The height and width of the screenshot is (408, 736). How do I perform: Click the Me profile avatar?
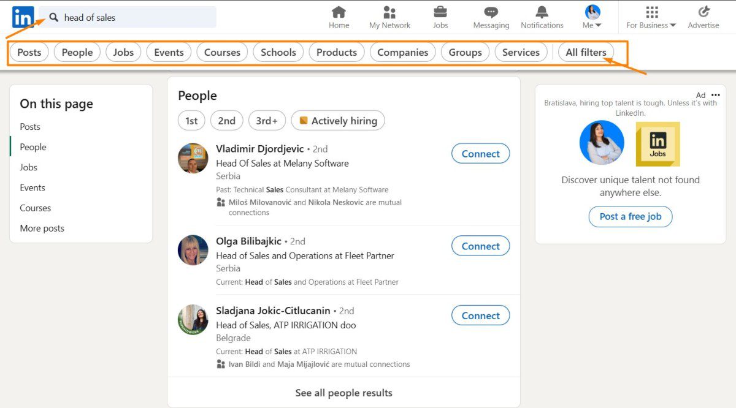(x=592, y=12)
